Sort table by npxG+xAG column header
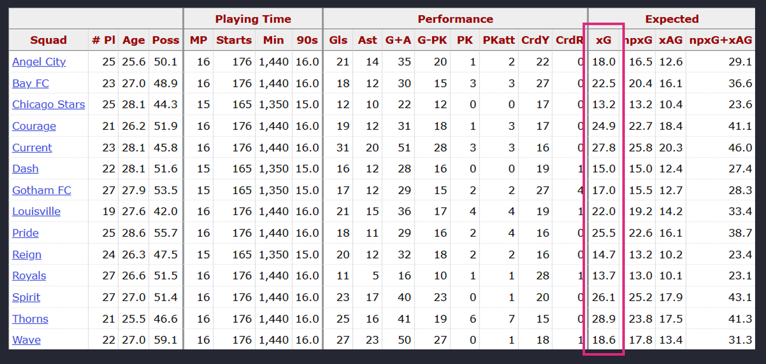This screenshot has width=766, height=364. (720, 40)
